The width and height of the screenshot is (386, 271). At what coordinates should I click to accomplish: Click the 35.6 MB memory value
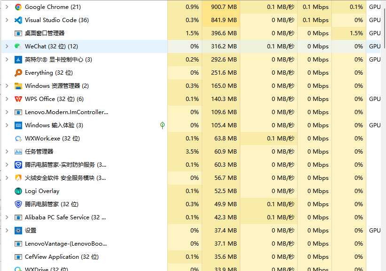coord(226,257)
